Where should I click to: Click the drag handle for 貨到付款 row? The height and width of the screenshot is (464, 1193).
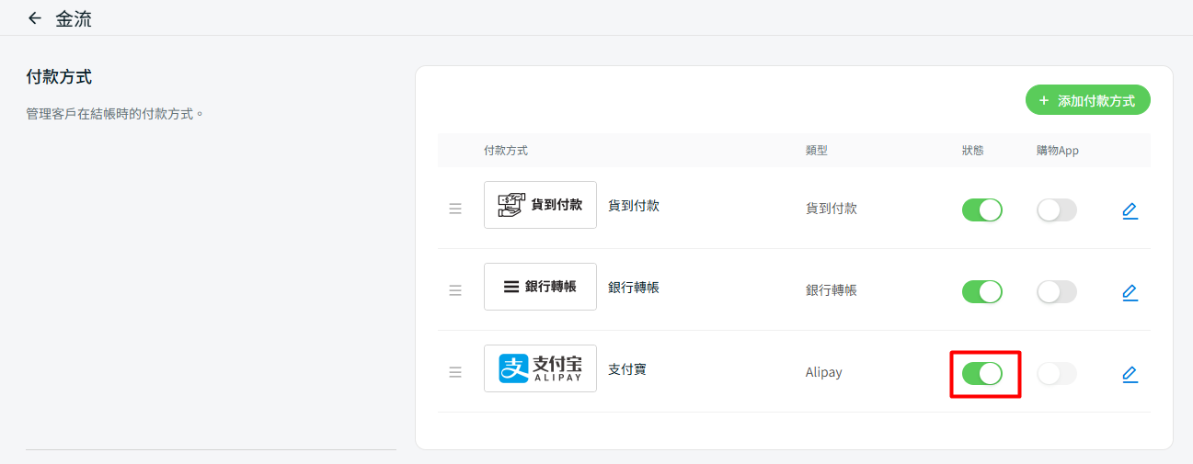click(455, 209)
